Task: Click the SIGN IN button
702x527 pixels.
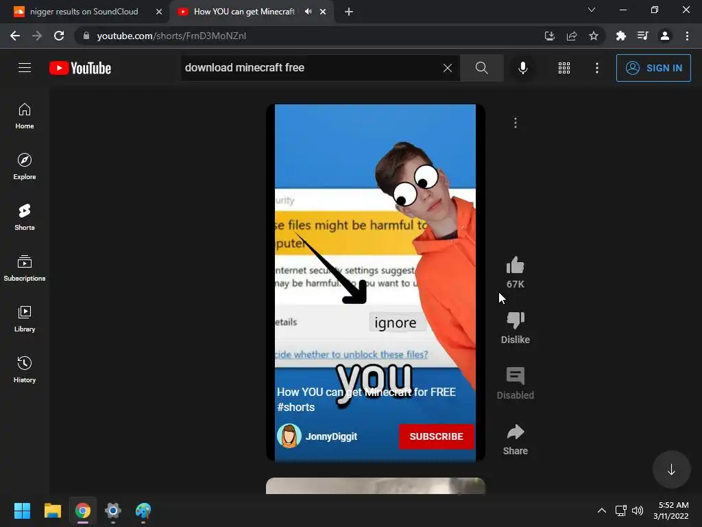Action: point(653,68)
